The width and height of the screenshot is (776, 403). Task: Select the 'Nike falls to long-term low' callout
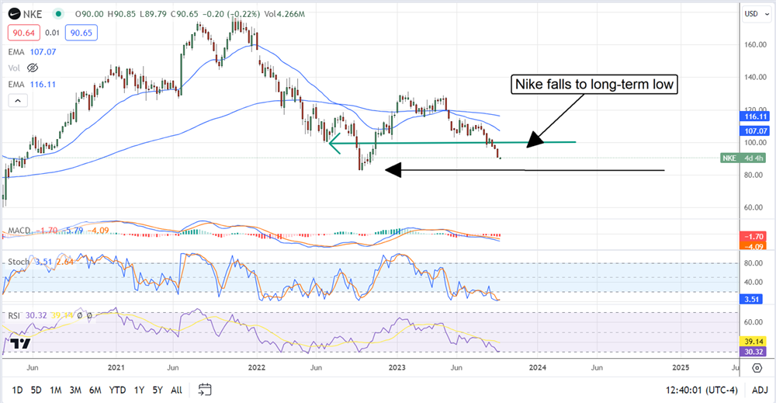594,85
